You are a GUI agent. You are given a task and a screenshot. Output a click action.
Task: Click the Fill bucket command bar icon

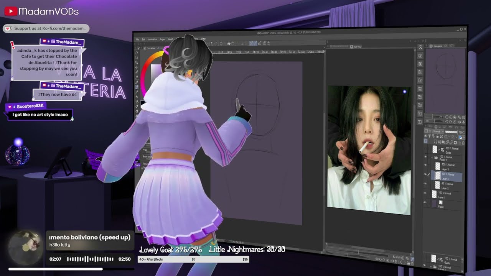coord(229,44)
